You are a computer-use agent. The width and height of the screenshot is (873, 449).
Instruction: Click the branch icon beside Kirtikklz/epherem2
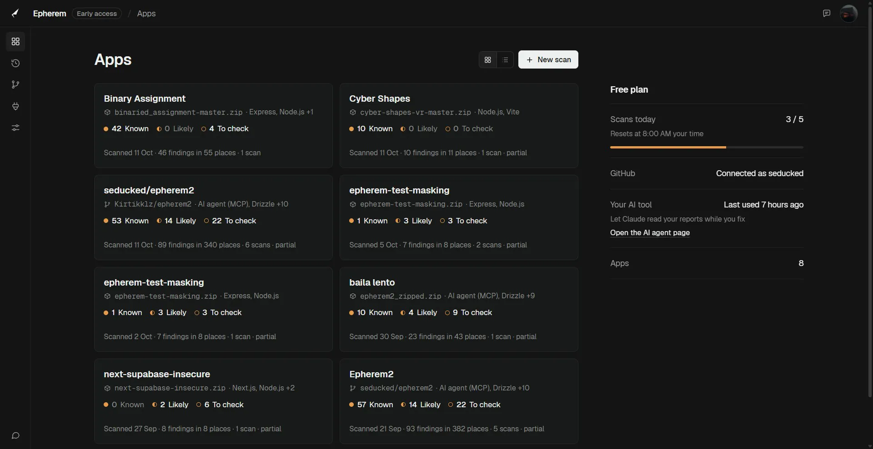click(107, 204)
